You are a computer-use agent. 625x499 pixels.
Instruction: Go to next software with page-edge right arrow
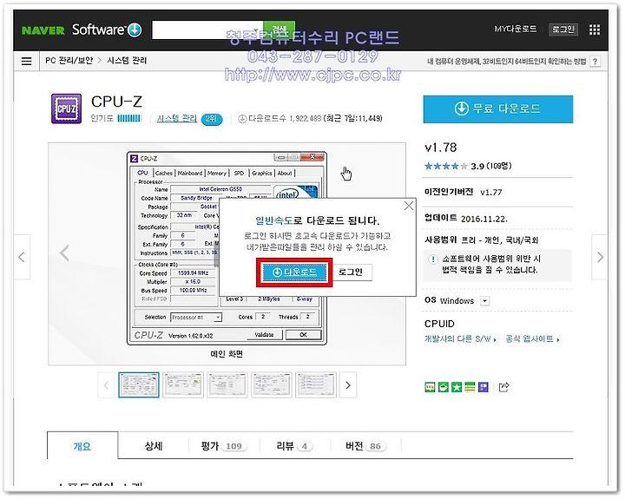(x=600, y=257)
